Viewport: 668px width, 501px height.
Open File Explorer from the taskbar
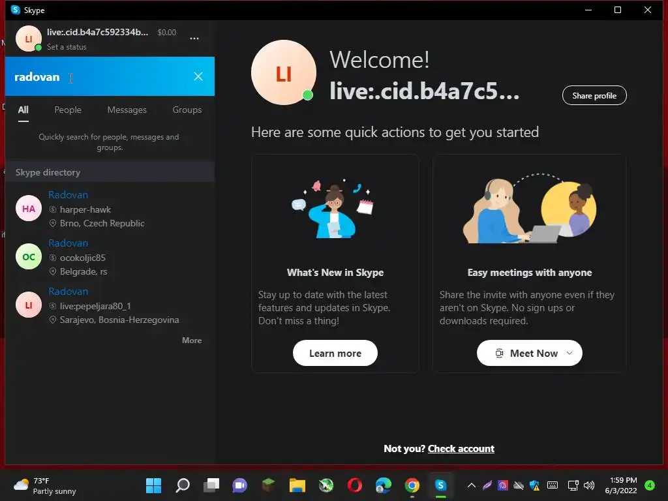[x=297, y=485]
